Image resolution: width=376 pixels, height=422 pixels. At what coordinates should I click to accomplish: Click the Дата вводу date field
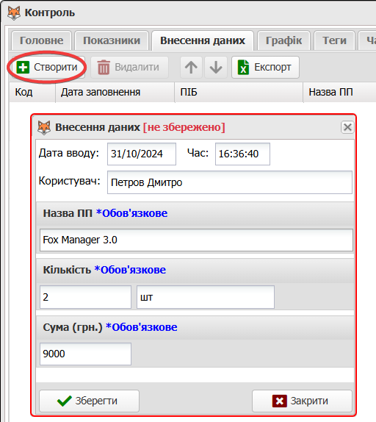[142, 154]
